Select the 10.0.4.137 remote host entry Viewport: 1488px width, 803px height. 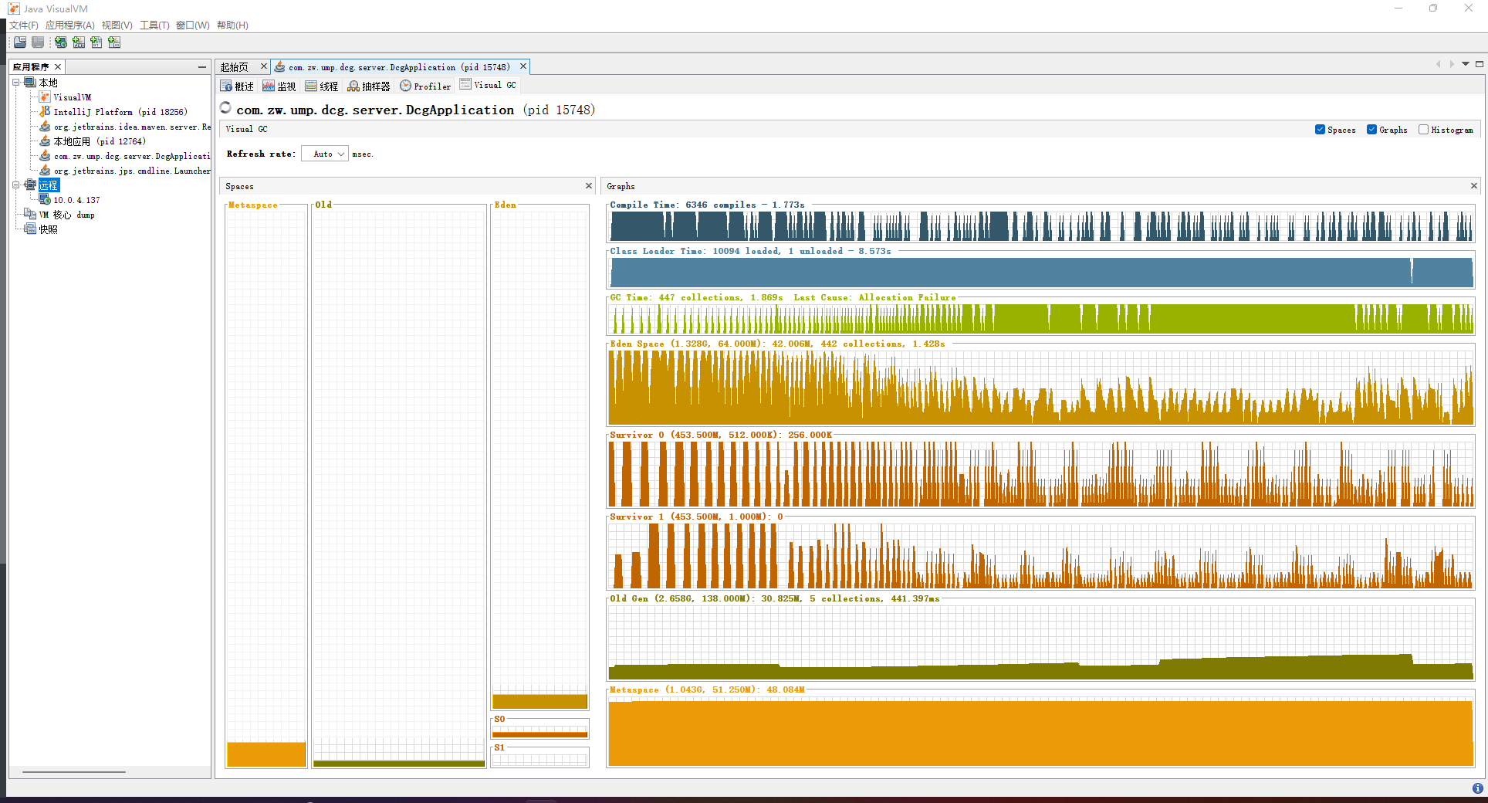pyautogui.click(x=76, y=200)
